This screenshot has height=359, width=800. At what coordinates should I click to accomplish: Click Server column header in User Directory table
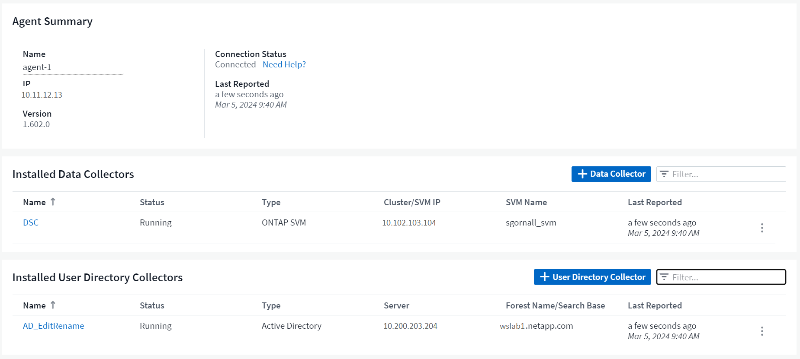(396, 305)
